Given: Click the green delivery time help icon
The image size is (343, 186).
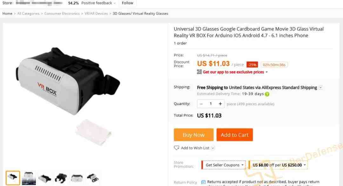Looking at the screenshot, I should pyautogui.click(x=267, y=94).
